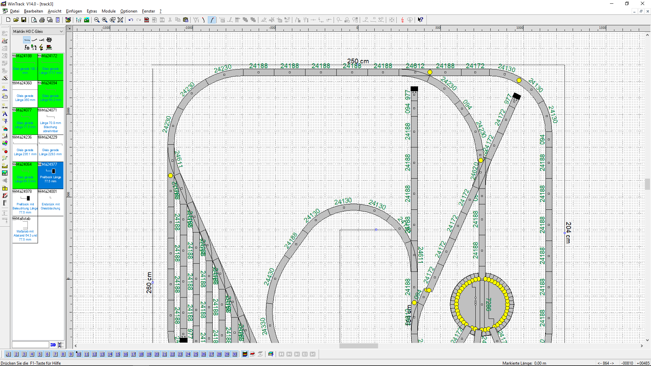Image resolution: width=651 pixels, height=366 pixels.
Task: Open the Extras menu
Action: point(92,11)
